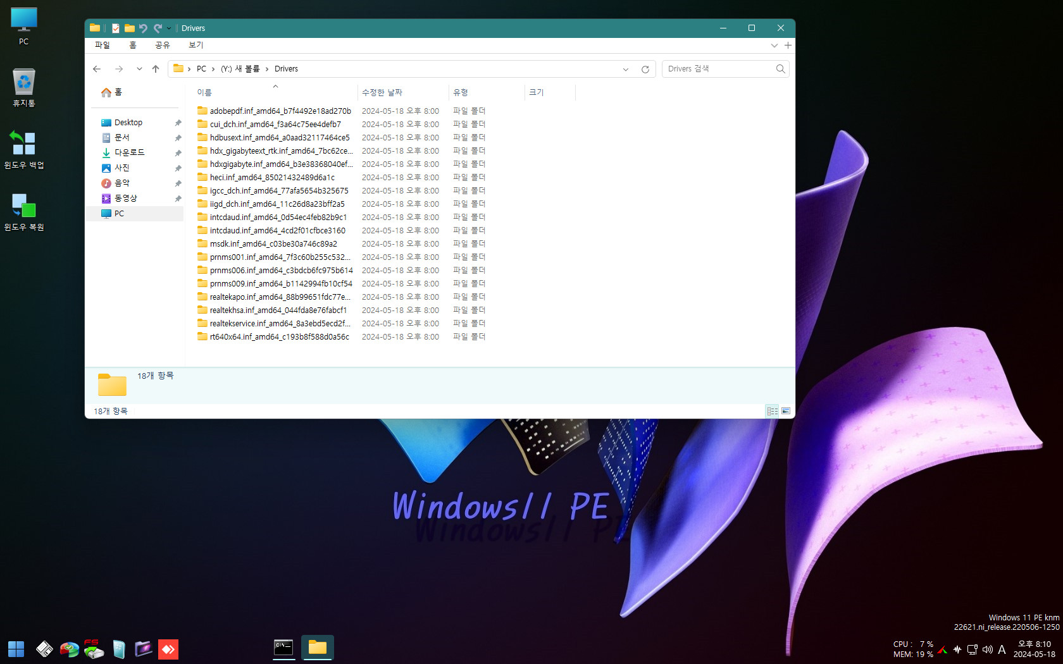Select 동영상 in the navigation pane
This screenshot has width=1063, height=664.
[x=135, y=199]
